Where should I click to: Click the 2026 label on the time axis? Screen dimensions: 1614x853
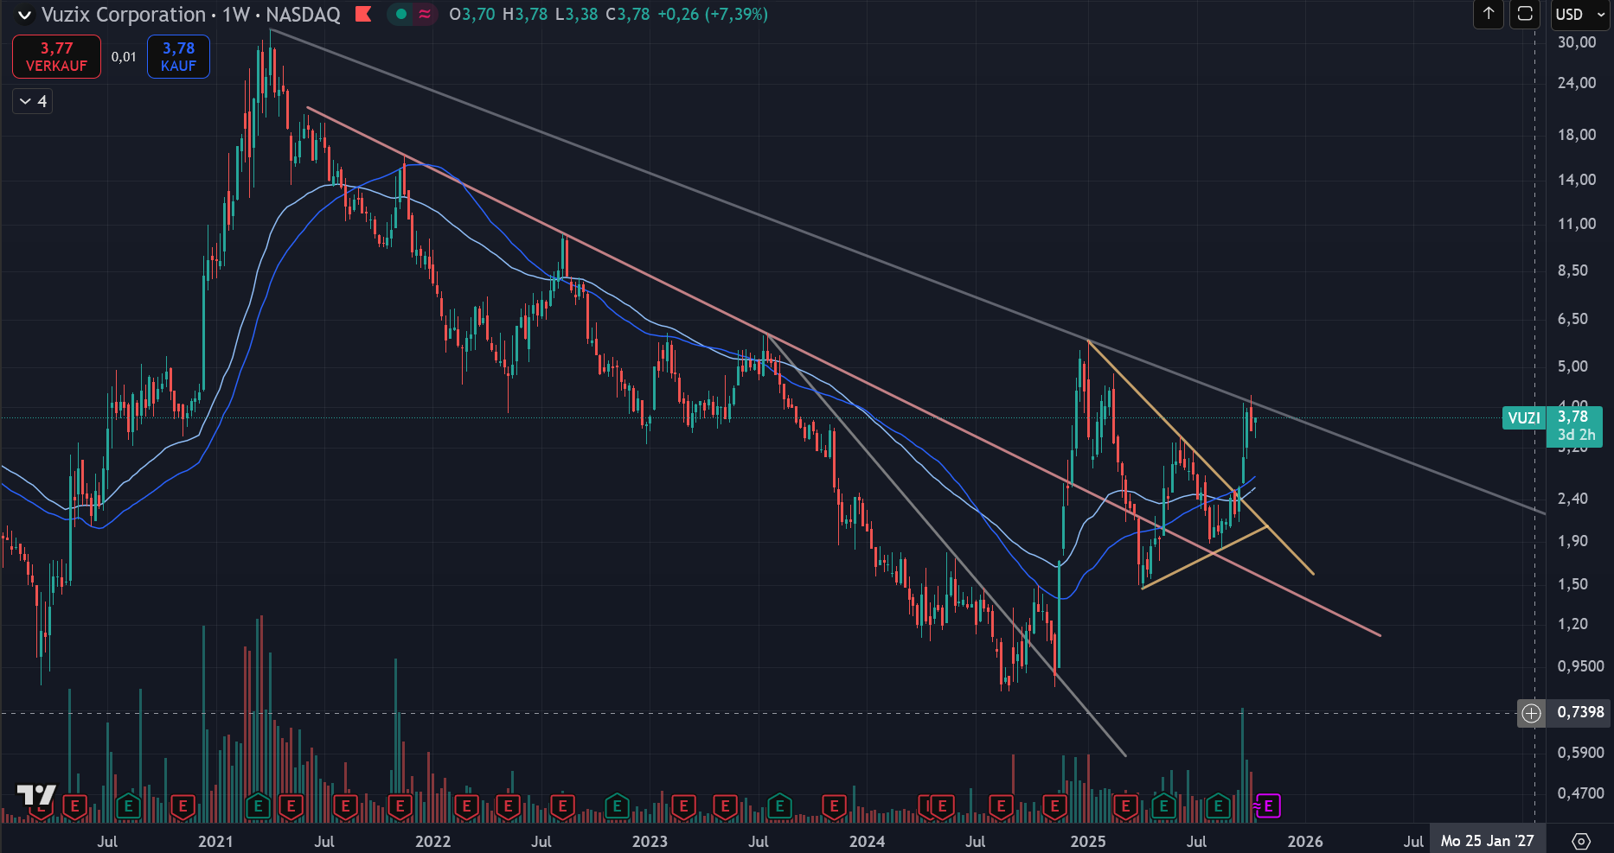tap(1305, 842)
